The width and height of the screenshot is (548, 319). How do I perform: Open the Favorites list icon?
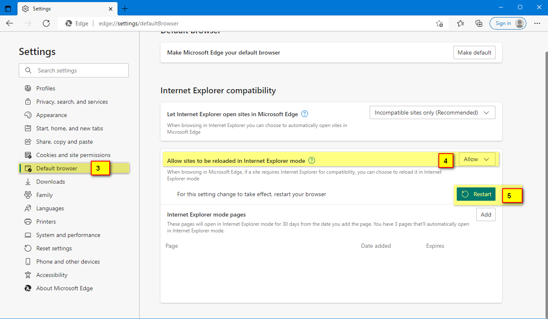[460, 23]
